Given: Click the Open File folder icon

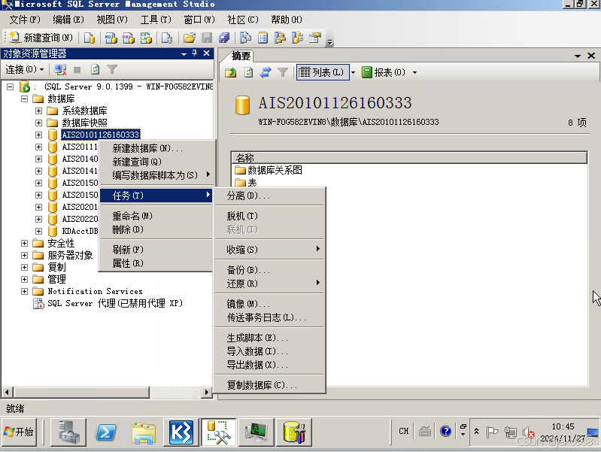Looking at the screenshot, I should 190,38.
